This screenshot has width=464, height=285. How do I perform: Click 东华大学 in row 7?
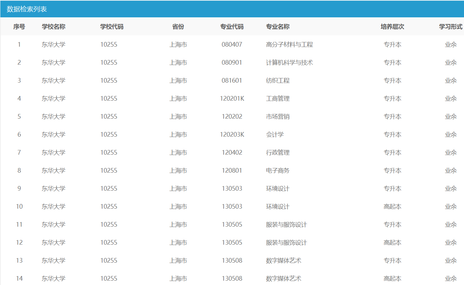tap(53, 153)
